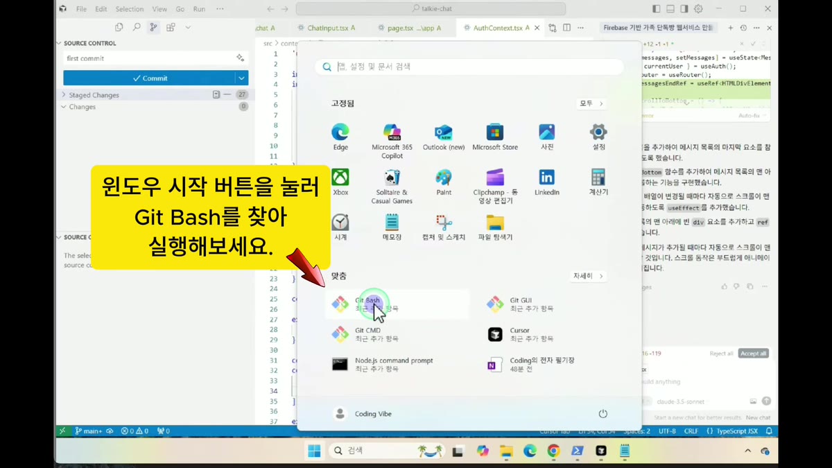Viewport: 832px width, 468px height.
Task: Close the AuthContext.tsx tab
Action: click(537, 28)
